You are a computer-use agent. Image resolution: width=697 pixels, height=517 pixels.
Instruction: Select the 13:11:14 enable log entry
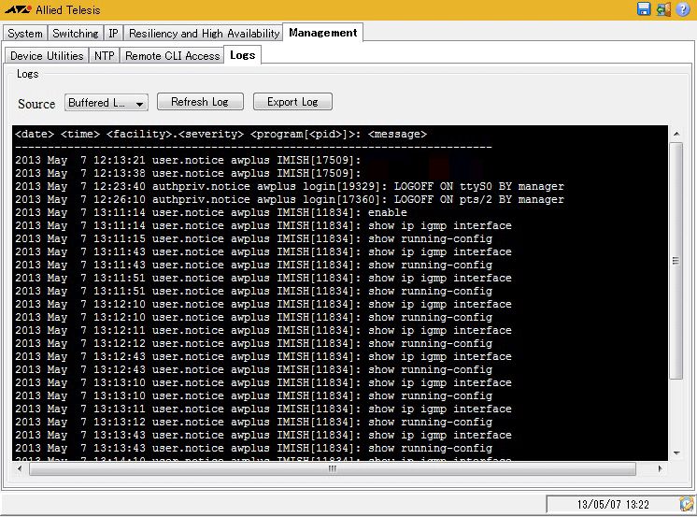(x=211, y=212)
